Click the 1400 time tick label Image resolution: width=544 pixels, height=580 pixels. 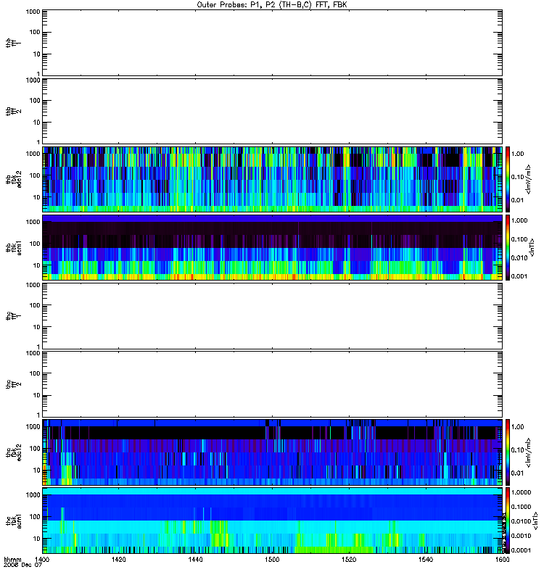pyautogui.click(x=42, y=559)
